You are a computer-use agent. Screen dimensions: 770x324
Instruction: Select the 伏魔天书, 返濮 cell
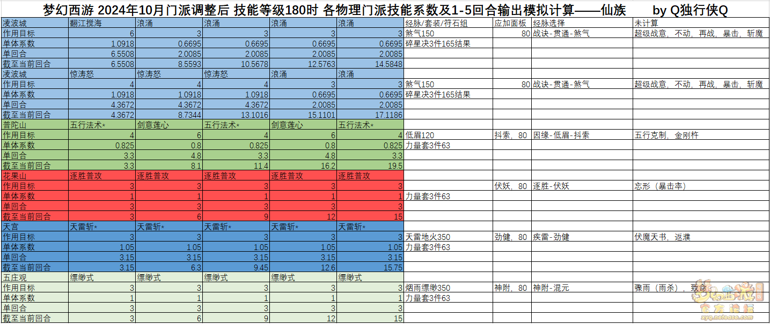point(701,237)
